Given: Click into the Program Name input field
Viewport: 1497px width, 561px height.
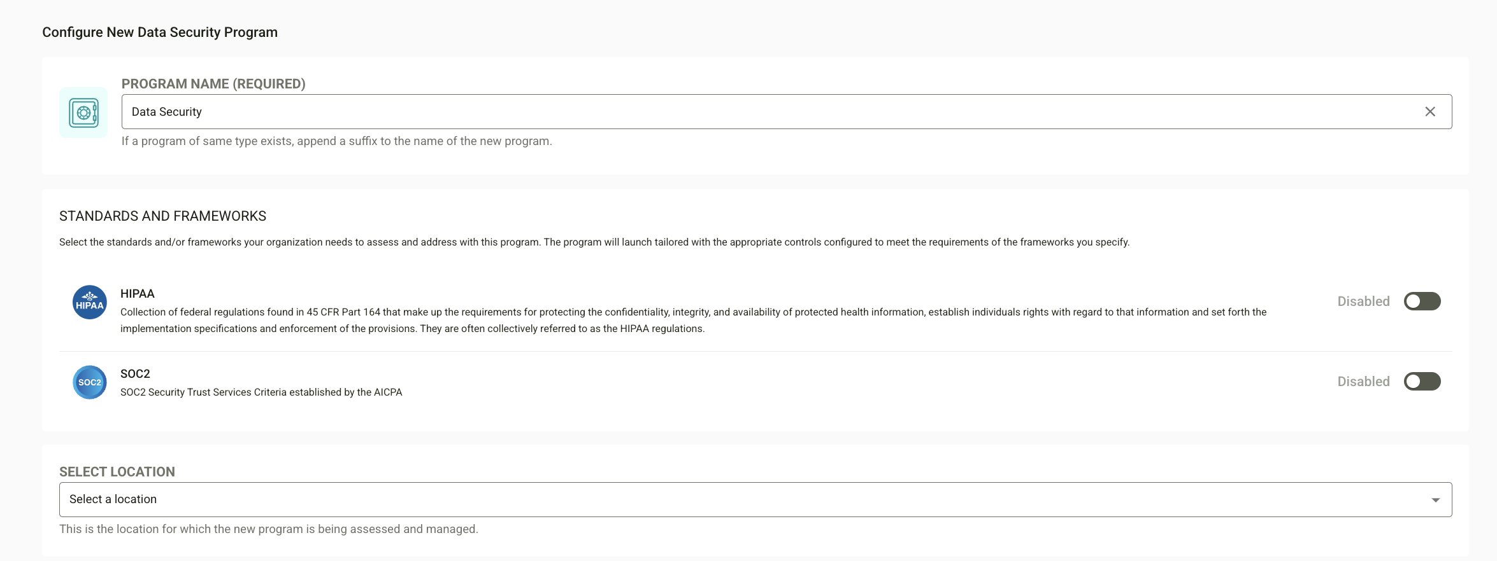Looking at the screenshot, I should click(787, 112).
